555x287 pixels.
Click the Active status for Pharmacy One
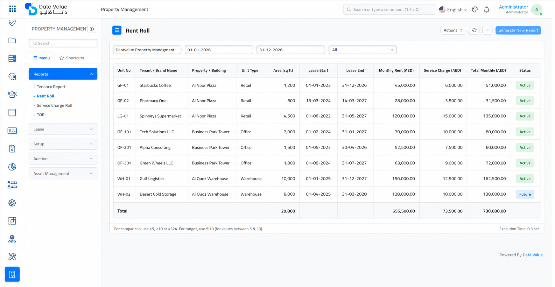point(525,101)
